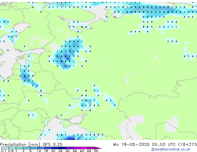Click the darkest navy legend swatch above 25

63,148
